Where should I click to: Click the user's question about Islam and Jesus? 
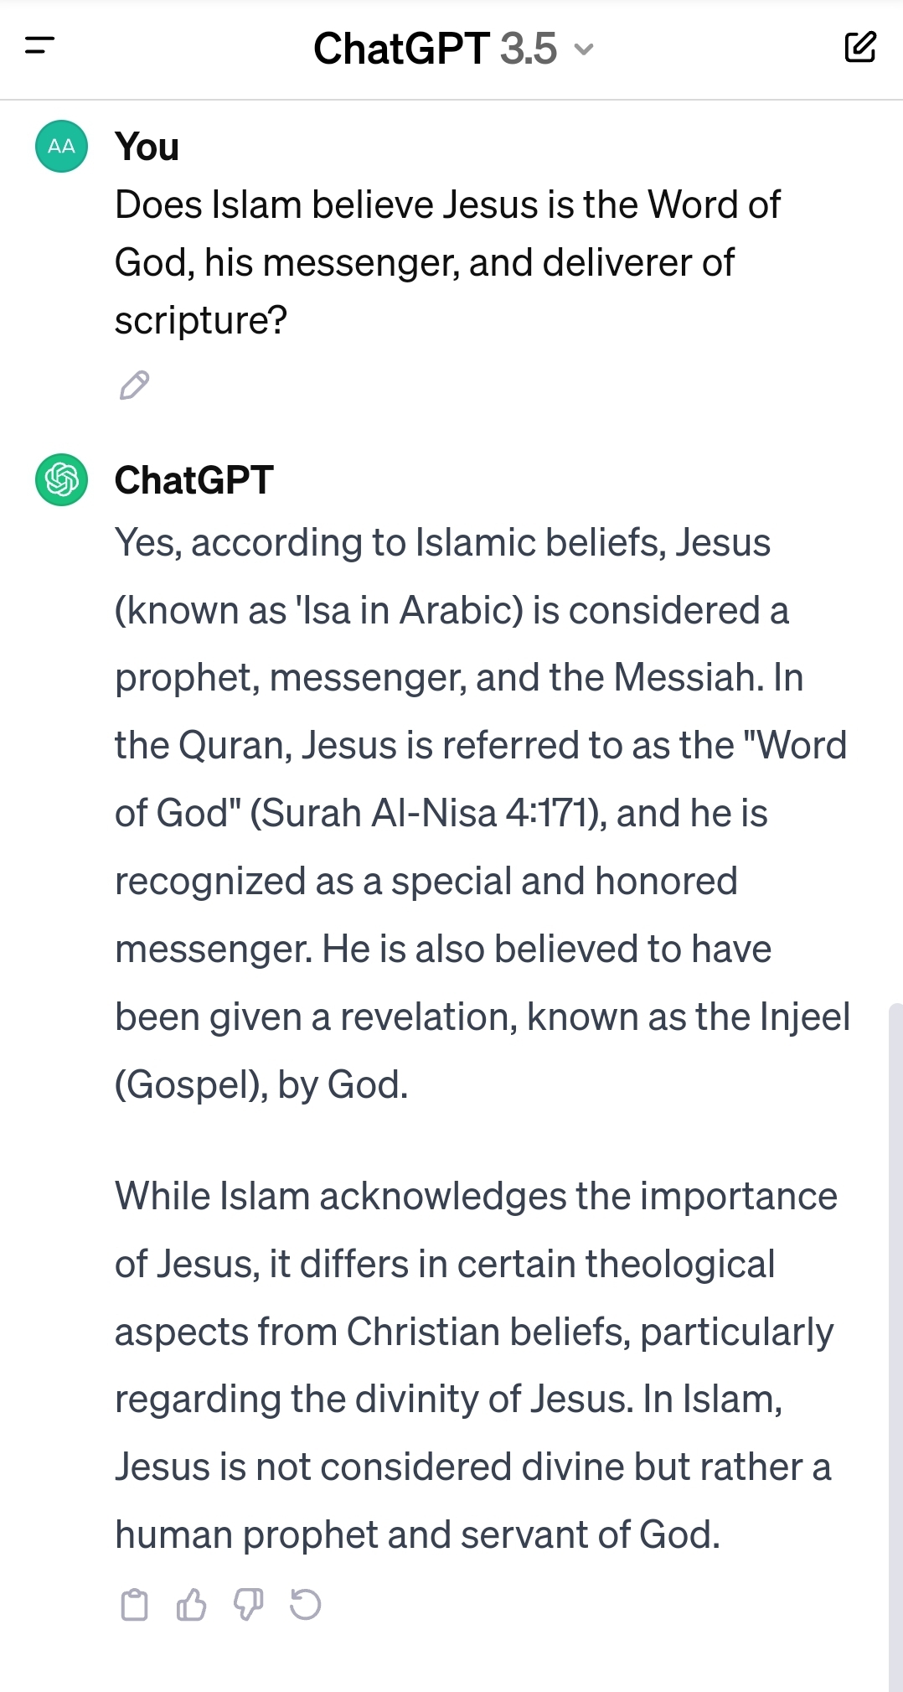pos(447,262)
